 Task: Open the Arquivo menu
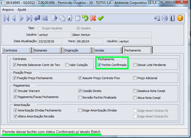[8, 10]
